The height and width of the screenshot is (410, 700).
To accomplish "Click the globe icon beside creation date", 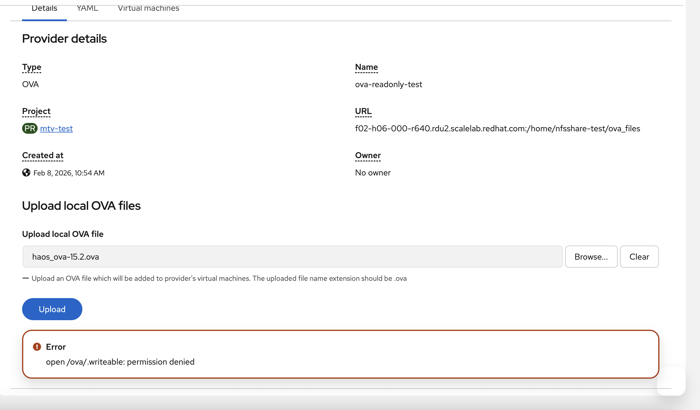I will (26, 173).
